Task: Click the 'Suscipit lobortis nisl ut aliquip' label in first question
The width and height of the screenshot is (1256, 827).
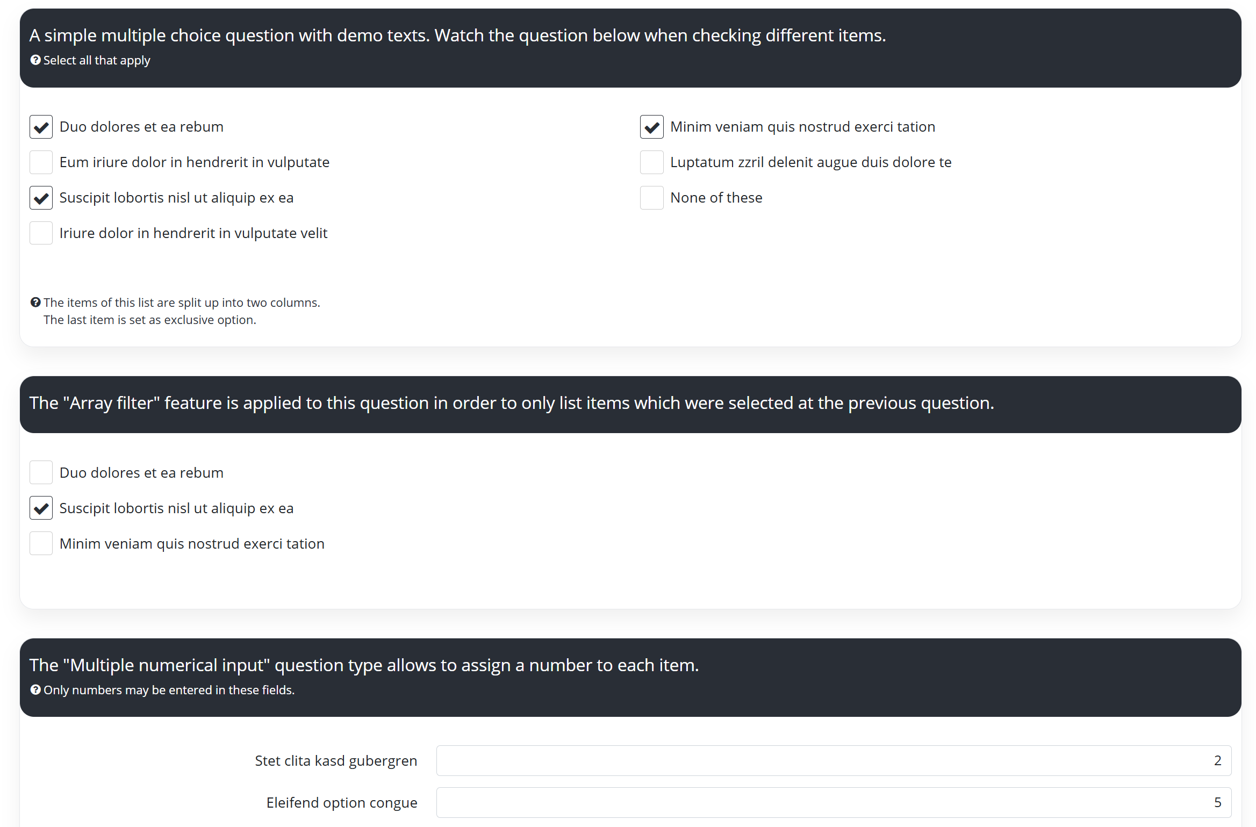Action: click(x=176, y=198)
